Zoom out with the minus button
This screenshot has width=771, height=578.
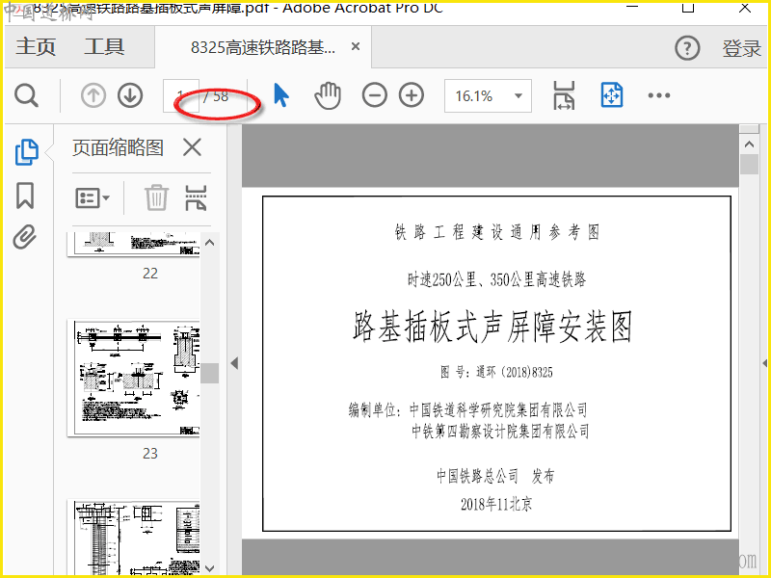pos(375,95)
